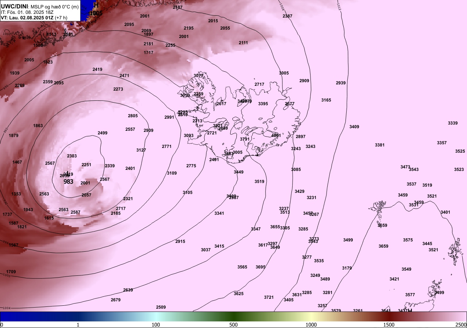Image resolution: width=467 pixels, height=328 pixels.
Task: Select the 3339 height label
Action: 453,123
